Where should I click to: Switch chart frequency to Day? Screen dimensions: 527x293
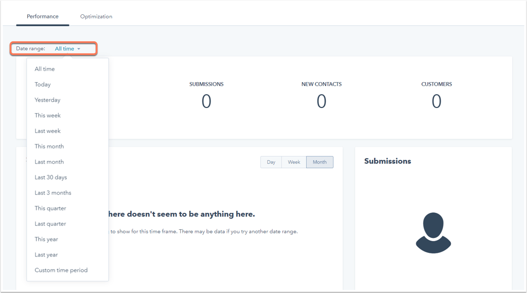coord(271,162)
